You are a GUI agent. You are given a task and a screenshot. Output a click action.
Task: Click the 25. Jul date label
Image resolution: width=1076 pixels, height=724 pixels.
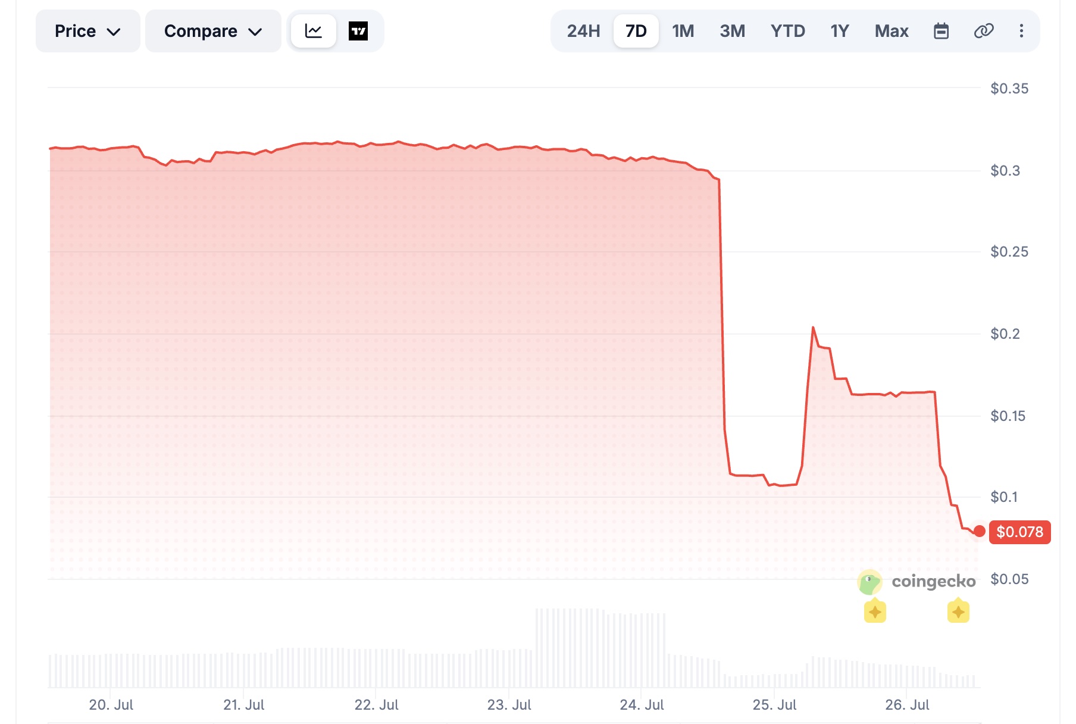tap(775, 705)
